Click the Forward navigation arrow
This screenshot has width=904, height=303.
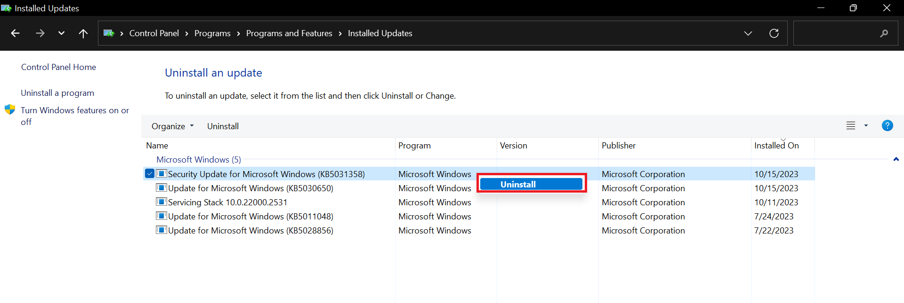point(40,33)
